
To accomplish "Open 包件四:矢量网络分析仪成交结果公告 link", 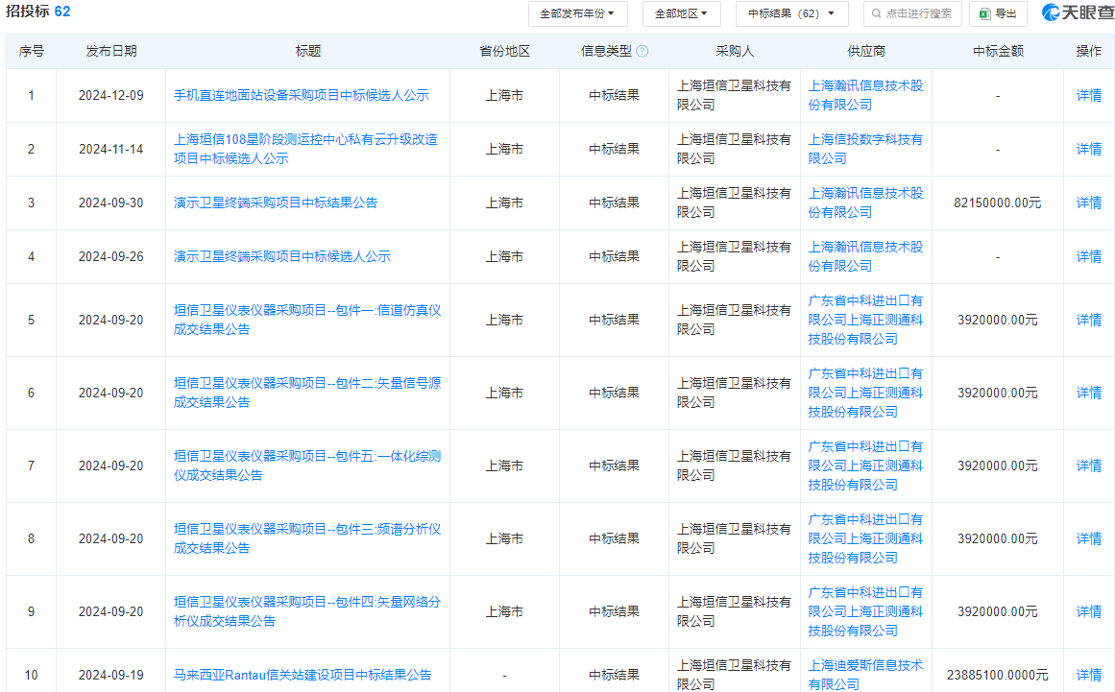I will (x=307, y=611).
